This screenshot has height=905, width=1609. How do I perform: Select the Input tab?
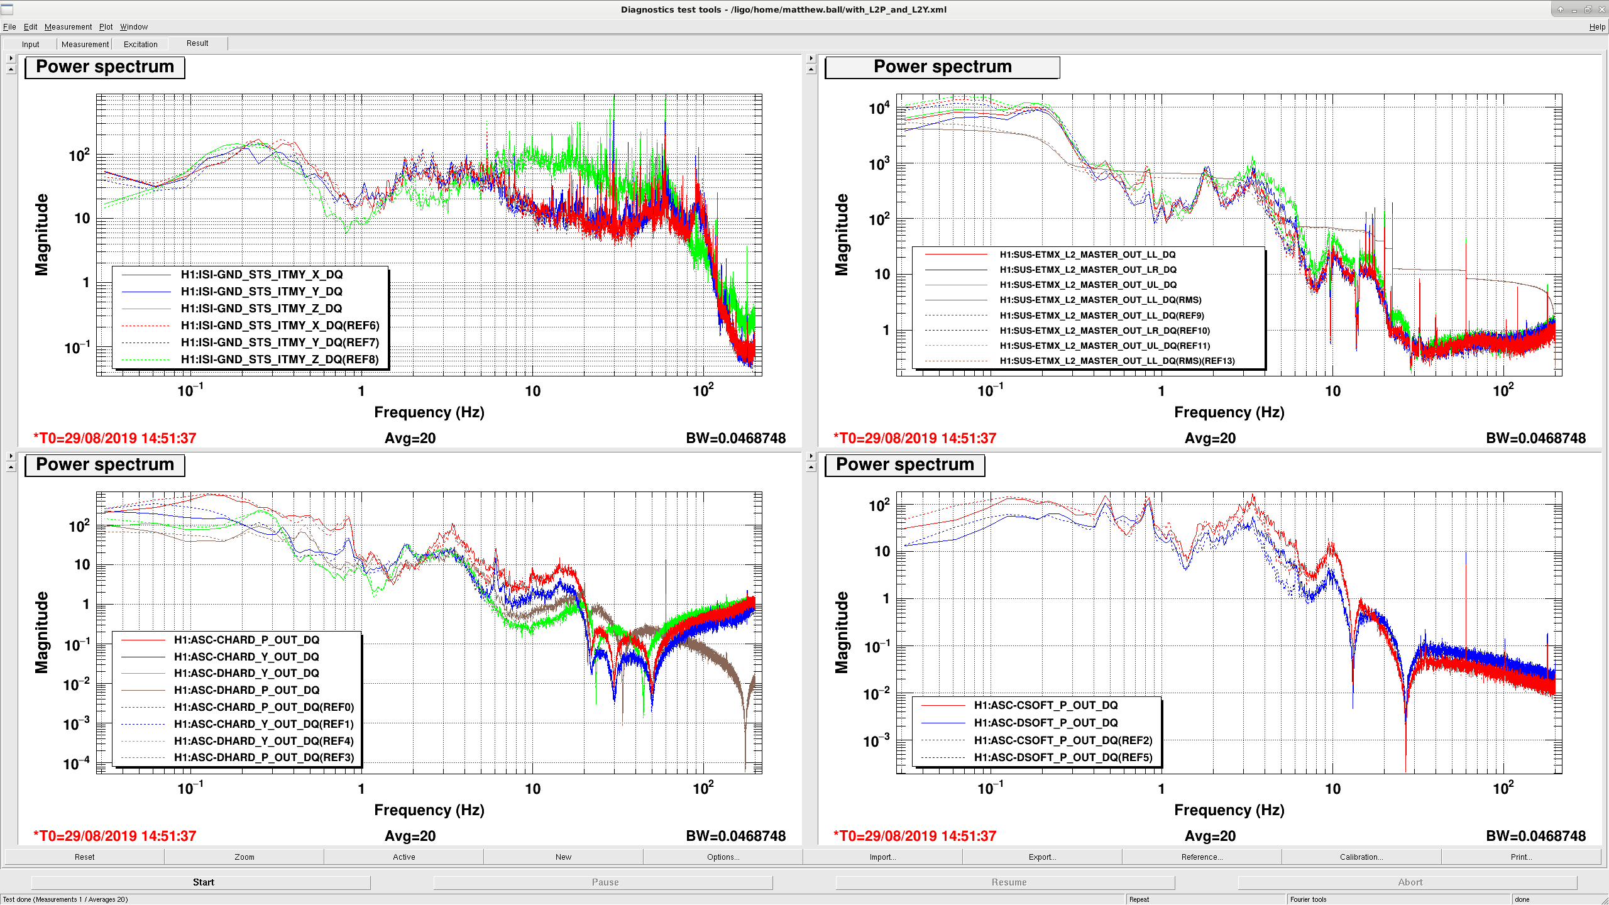tap(30, 44)
